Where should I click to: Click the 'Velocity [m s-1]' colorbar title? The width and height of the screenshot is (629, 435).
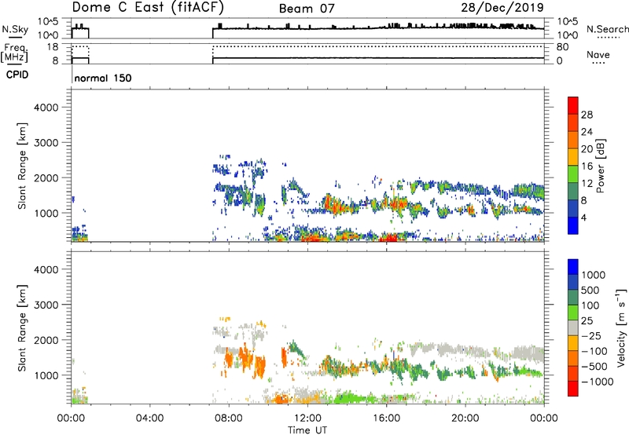[x=621, y=327]
